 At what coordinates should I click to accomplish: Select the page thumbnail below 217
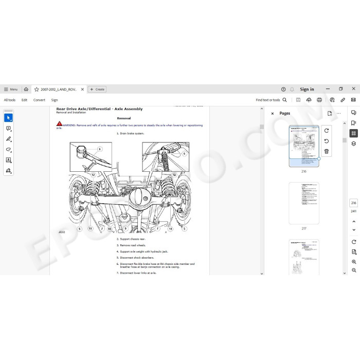(304, 257)
